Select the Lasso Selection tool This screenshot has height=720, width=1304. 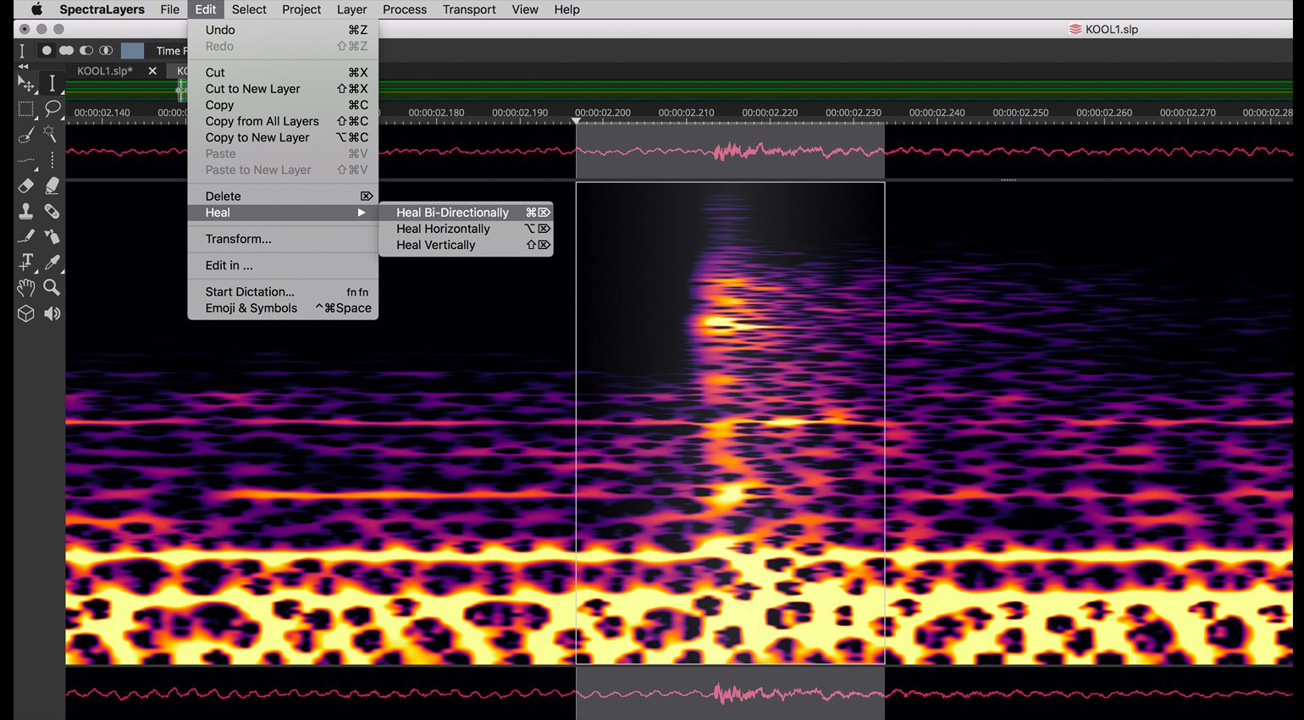(52, 108)
